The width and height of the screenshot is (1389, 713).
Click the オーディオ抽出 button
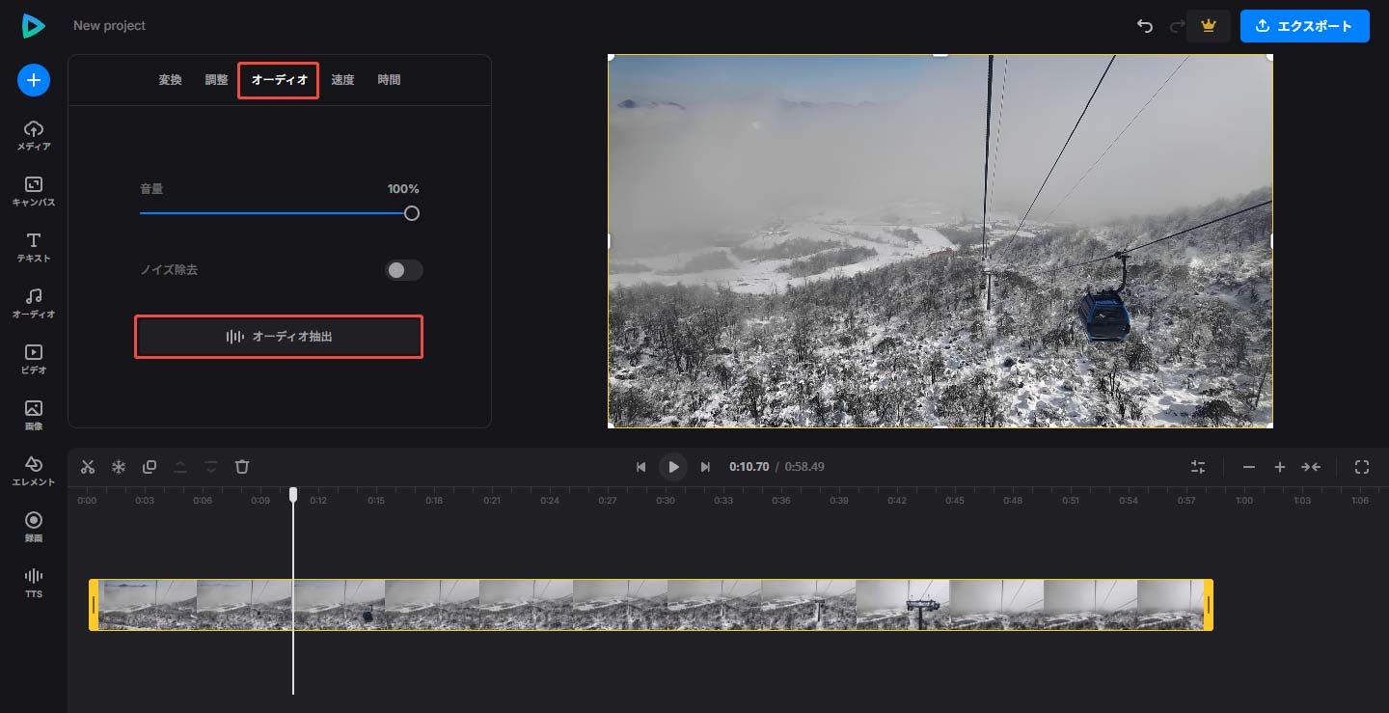coord(279,337)
